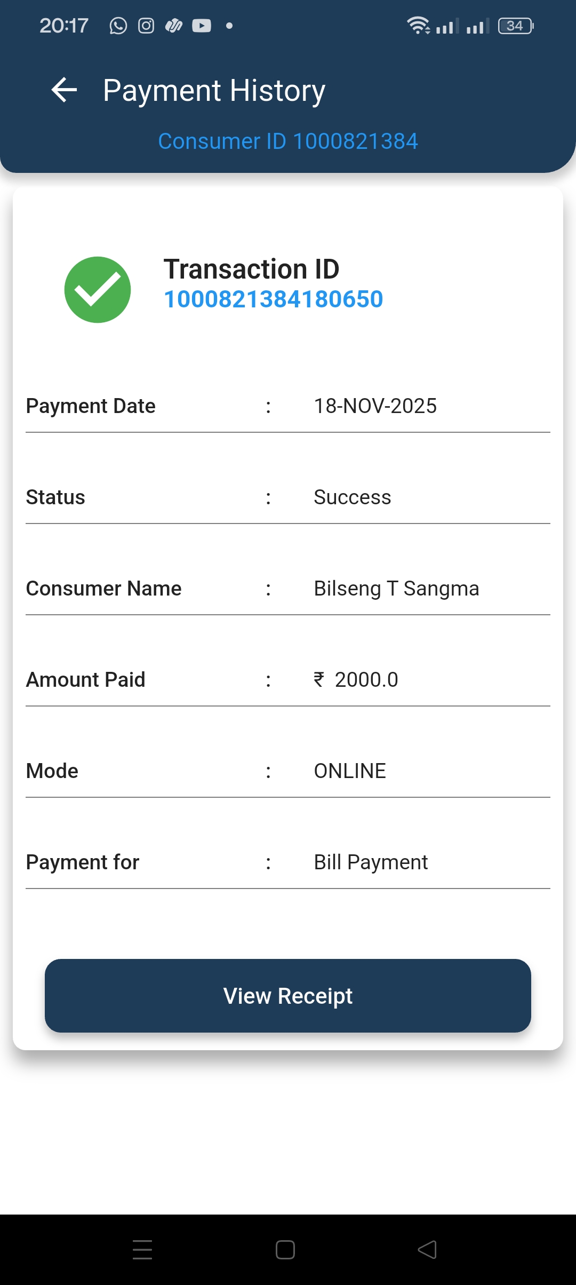Viewport: 576px width, 1285px height.
Task: Tap the Wi-Fi status icon
Action: coord(418,26)
